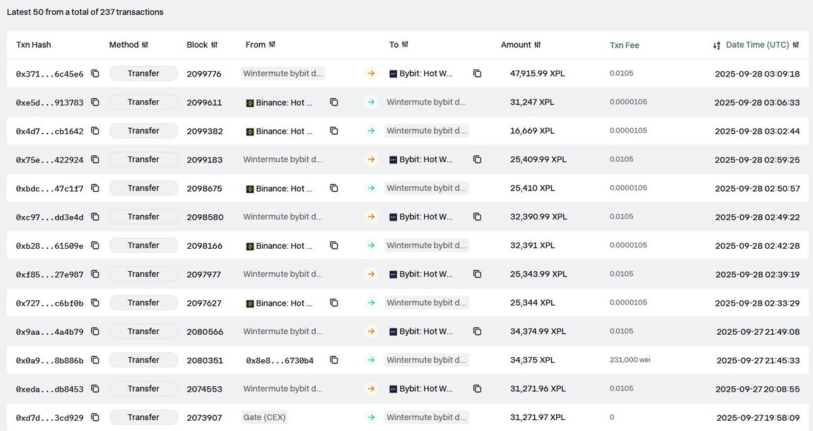This screenshot has height=431, width=813.
Task: Copy txn hash 0xb28...61509e
Action: pos(95,245)
